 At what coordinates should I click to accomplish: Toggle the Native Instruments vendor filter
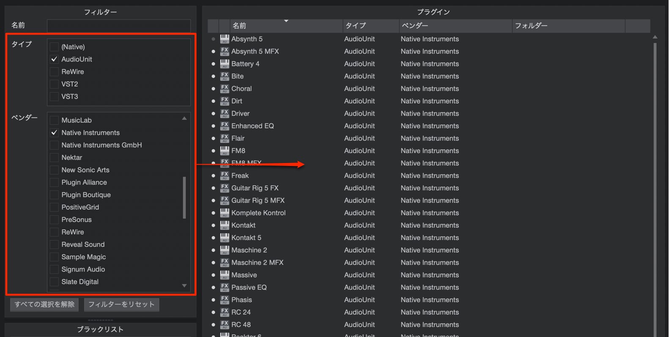pos(54,133)
